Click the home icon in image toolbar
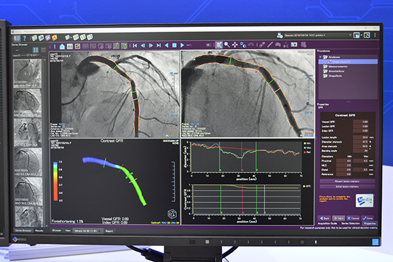 [62, 47]
